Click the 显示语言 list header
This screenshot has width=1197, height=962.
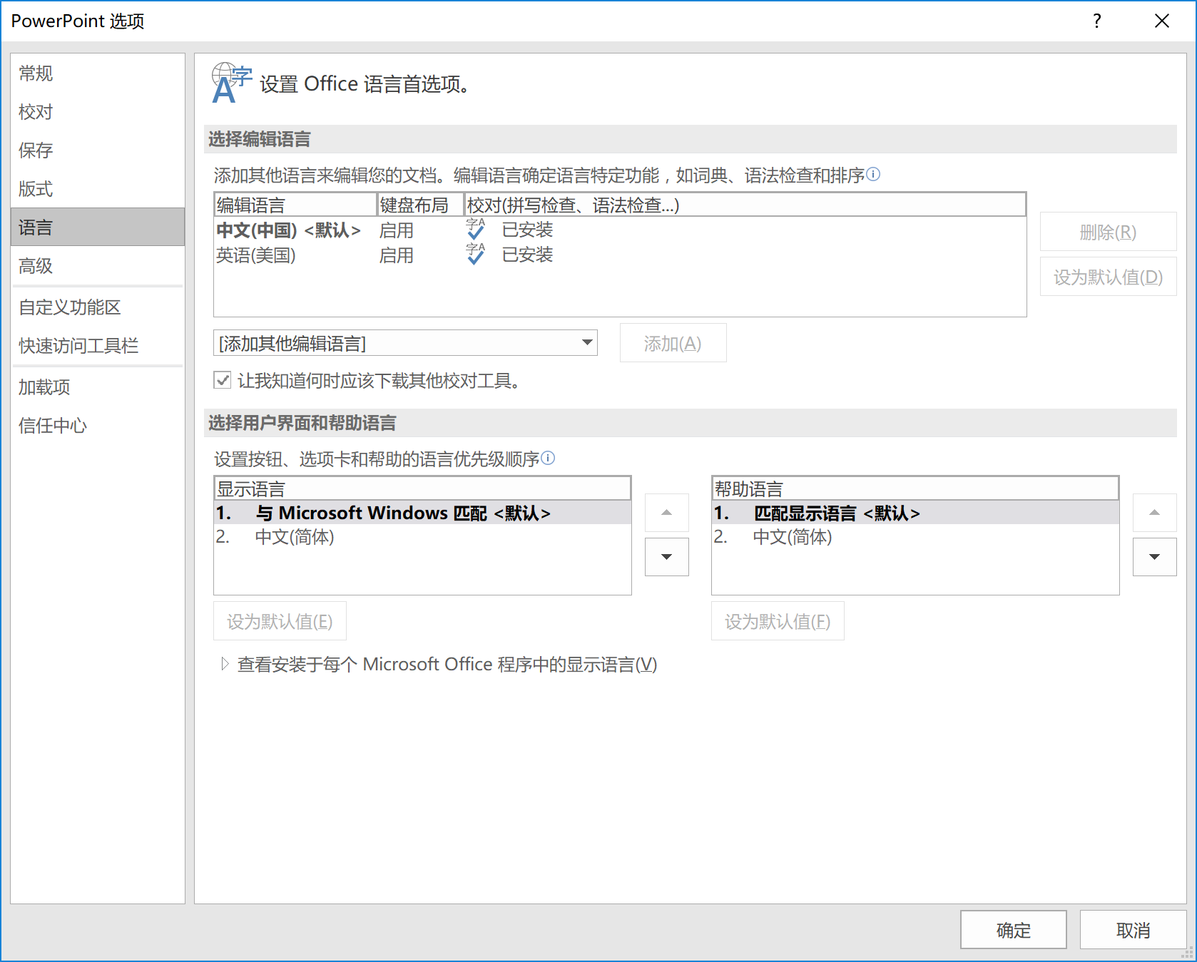tap(422, 488)
